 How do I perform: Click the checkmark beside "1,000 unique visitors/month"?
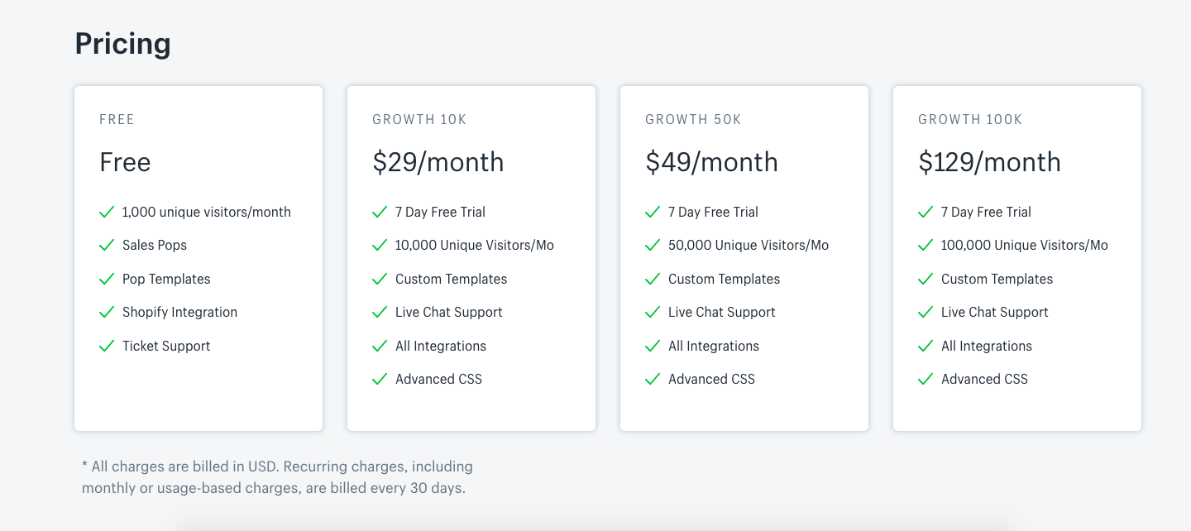tap(106, 212)
